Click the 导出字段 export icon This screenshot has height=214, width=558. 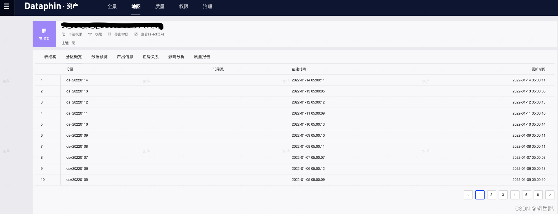pyautogui.click(x=110, y=34)
